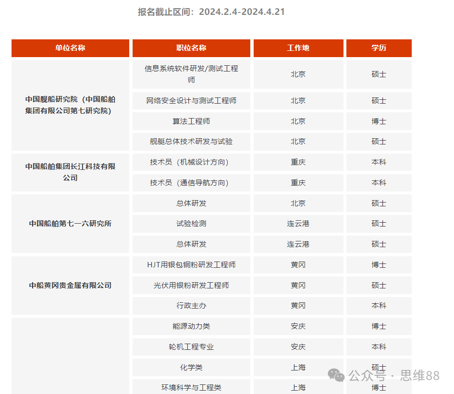
Task: Click 博士 in the HJT用银包铜粉 row
Action: pos(379,265)
